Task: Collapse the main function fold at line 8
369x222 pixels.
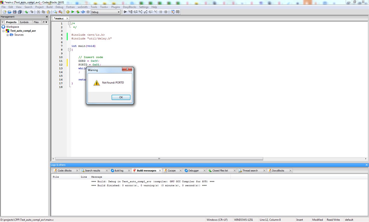Action: click(x=69, y=50)
